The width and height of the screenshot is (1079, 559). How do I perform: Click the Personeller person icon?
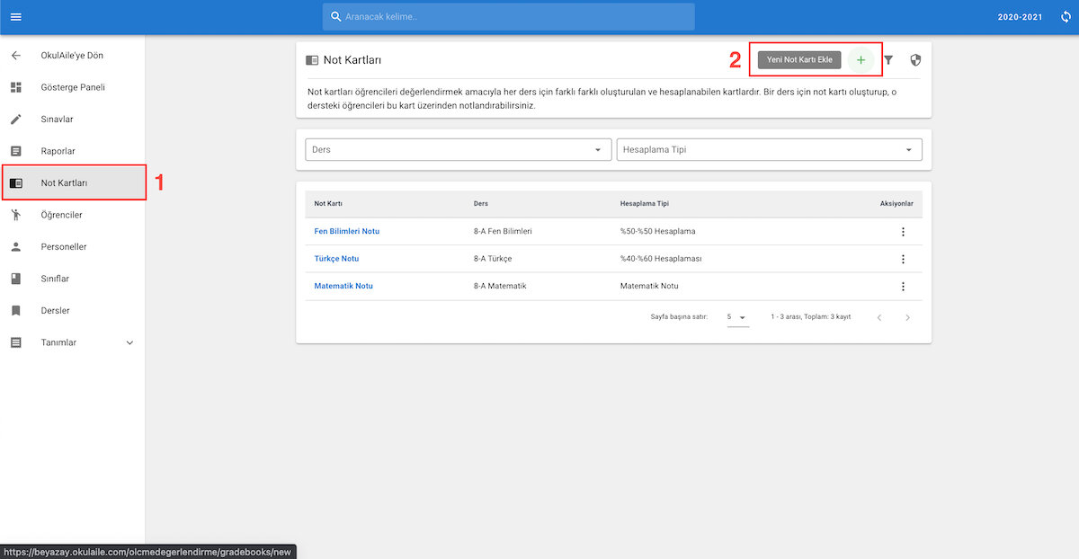[15, 246]
